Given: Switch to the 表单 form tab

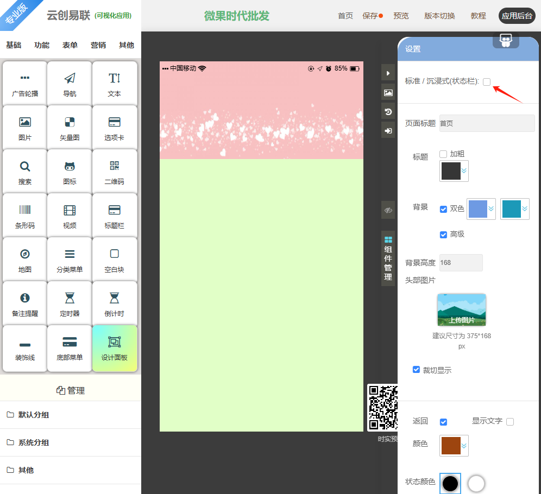Looking at the screenshot, I should 70,45.
